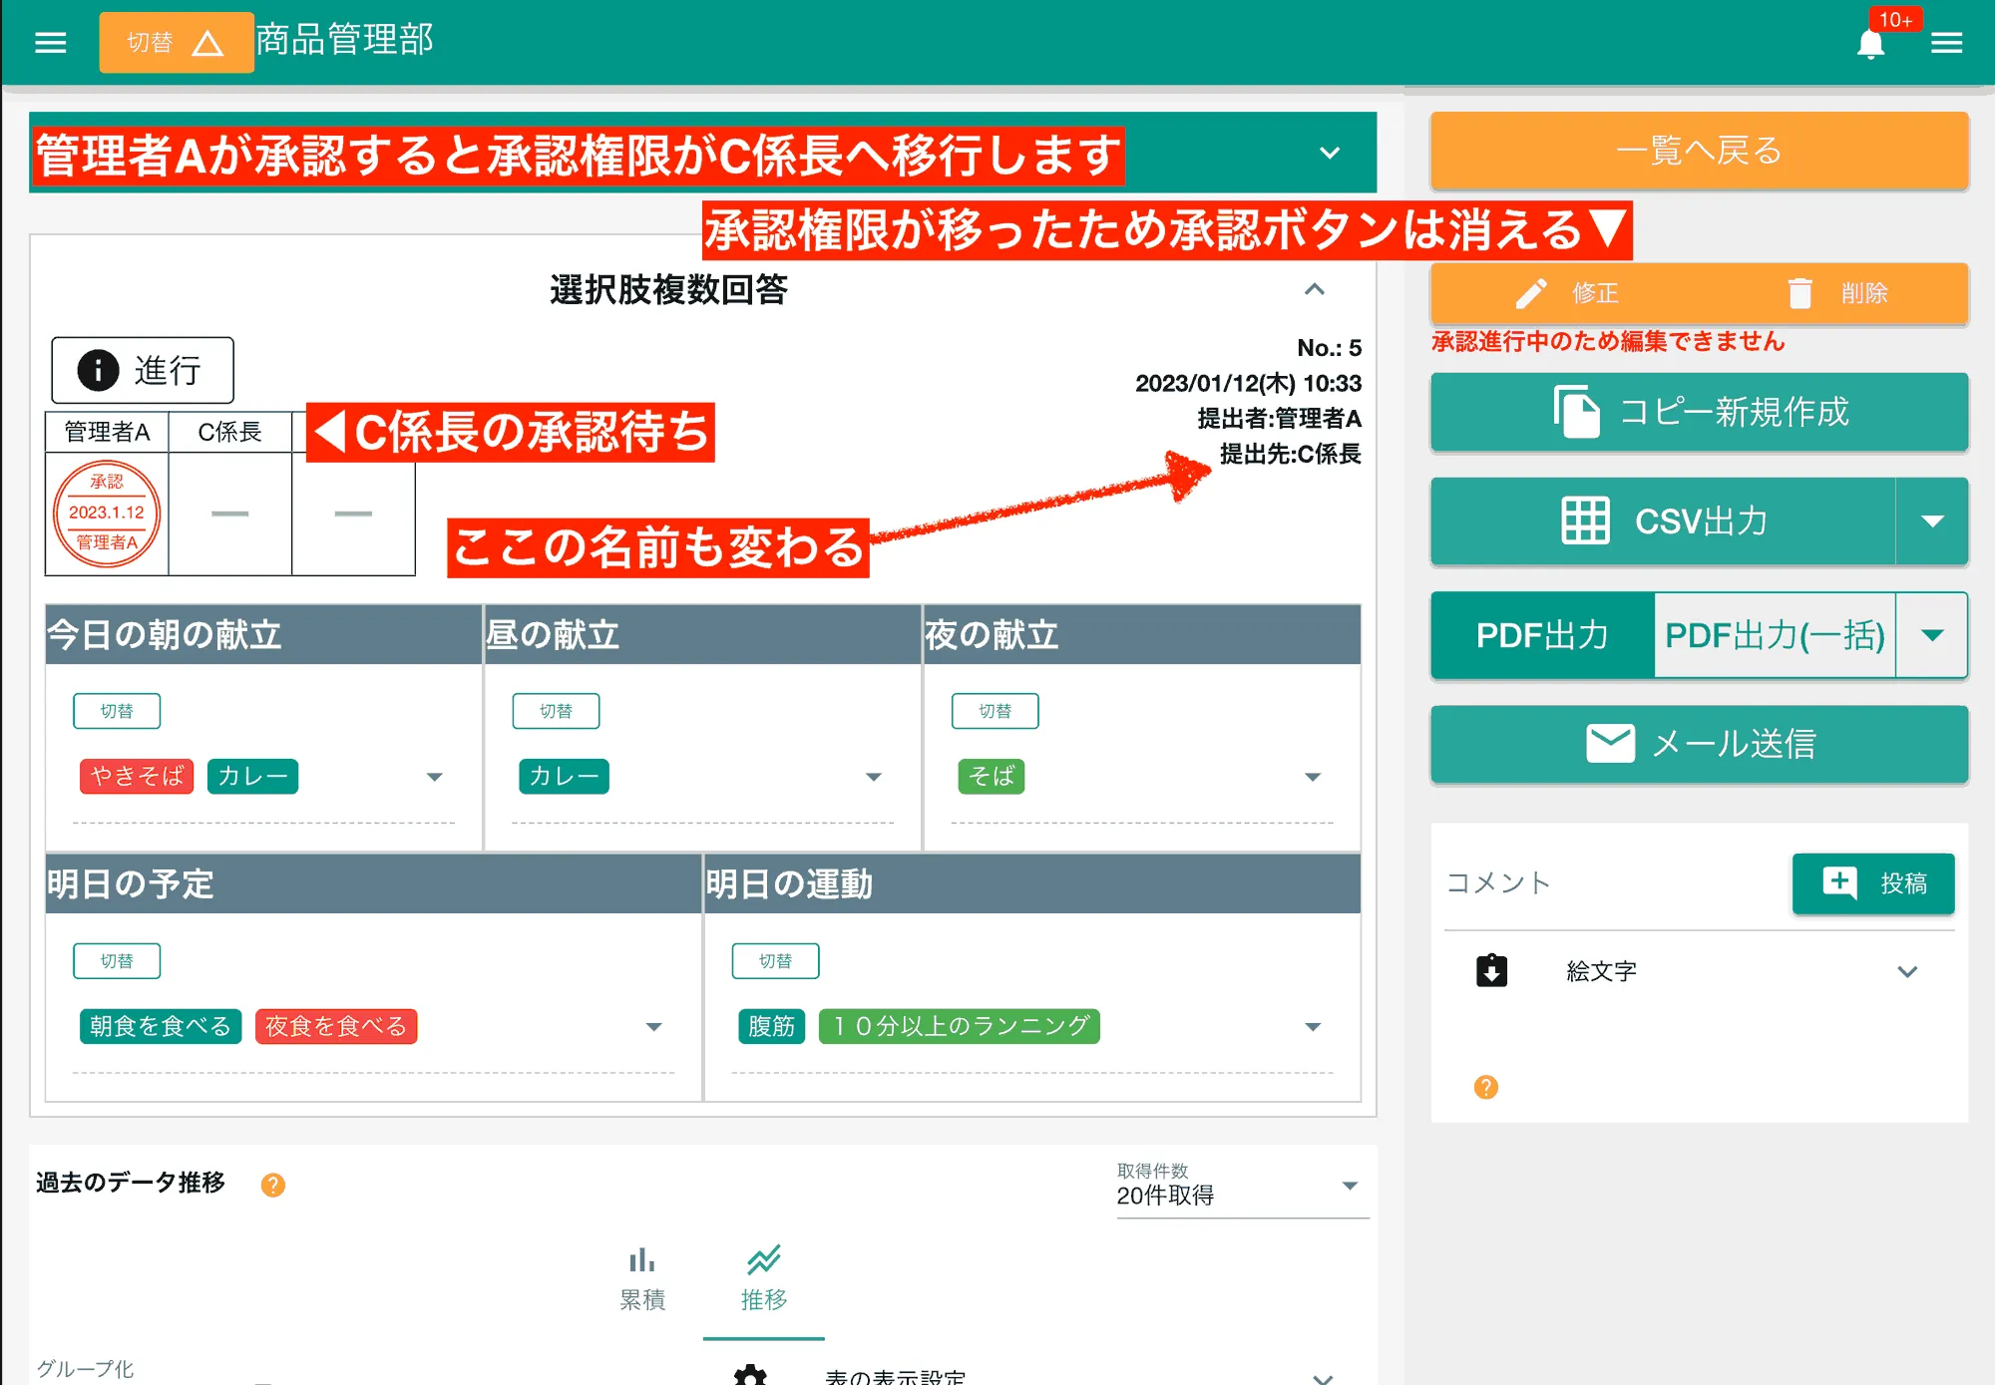Open the hamburger menu at top left
The height and width of the screenshot is (1385, 1995).
click(50, 42)
